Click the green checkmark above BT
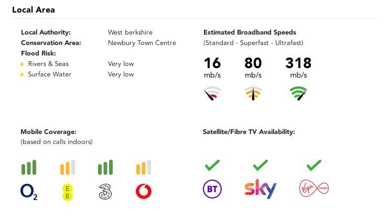390x221 pixels. pyautogui.click(x=212, y=165)
